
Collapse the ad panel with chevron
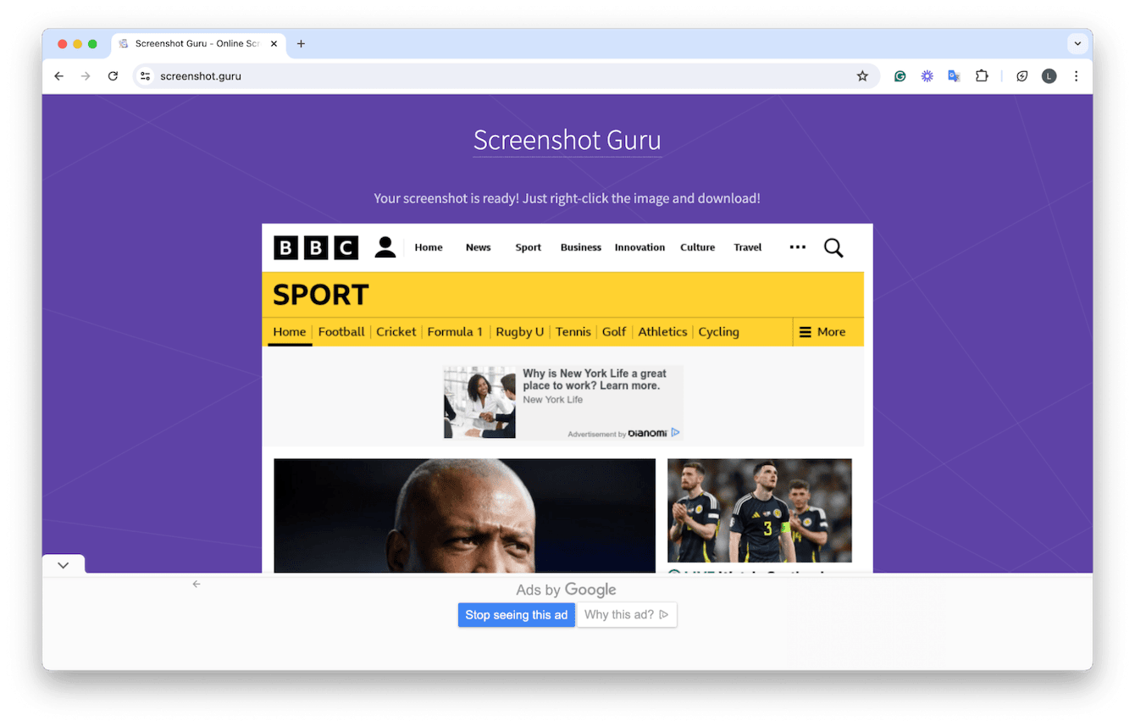[x=64, y=565]
